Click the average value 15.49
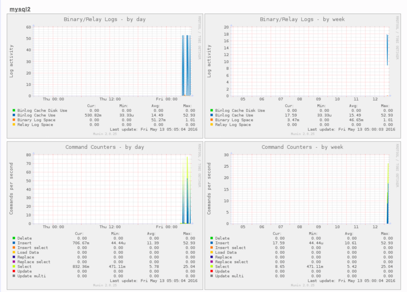The width and height of the screenshot is (407, 292). pos(355,115)
